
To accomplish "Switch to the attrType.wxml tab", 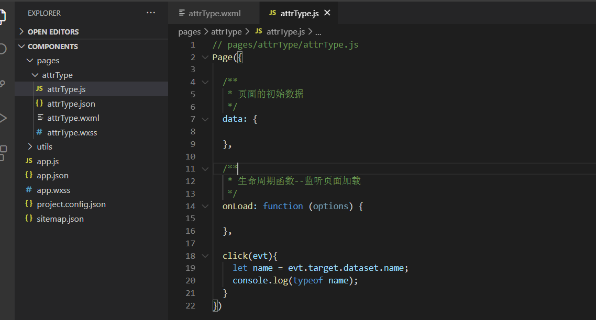I will (x=214, y=13).
